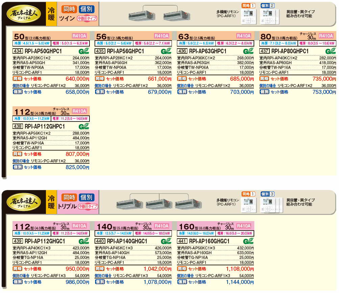The width and height of the screenshot is (339, 293).
Task: Click the Green logo beside RPI-AP63GHPC1
Action: [248, 51]
